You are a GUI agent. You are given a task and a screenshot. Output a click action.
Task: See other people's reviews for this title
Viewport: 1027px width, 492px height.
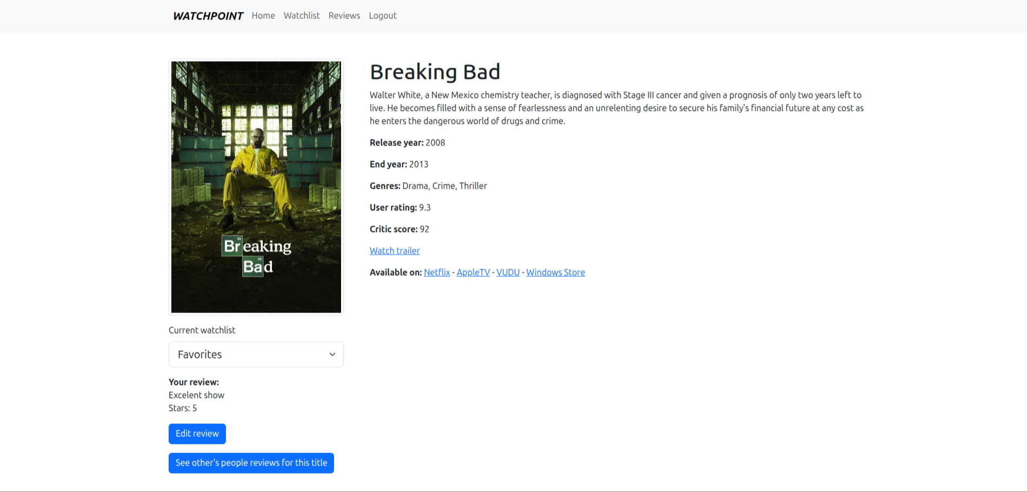251,463
